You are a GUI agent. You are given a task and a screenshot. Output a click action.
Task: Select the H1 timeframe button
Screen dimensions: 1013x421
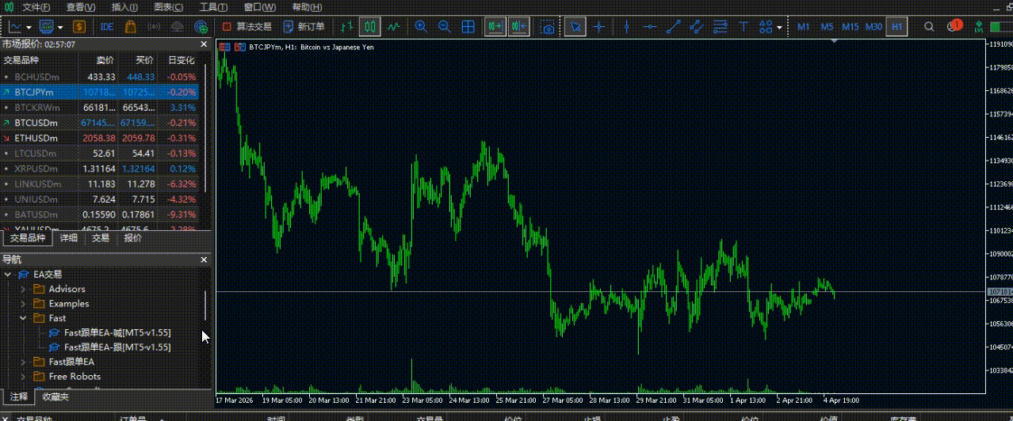897,26
